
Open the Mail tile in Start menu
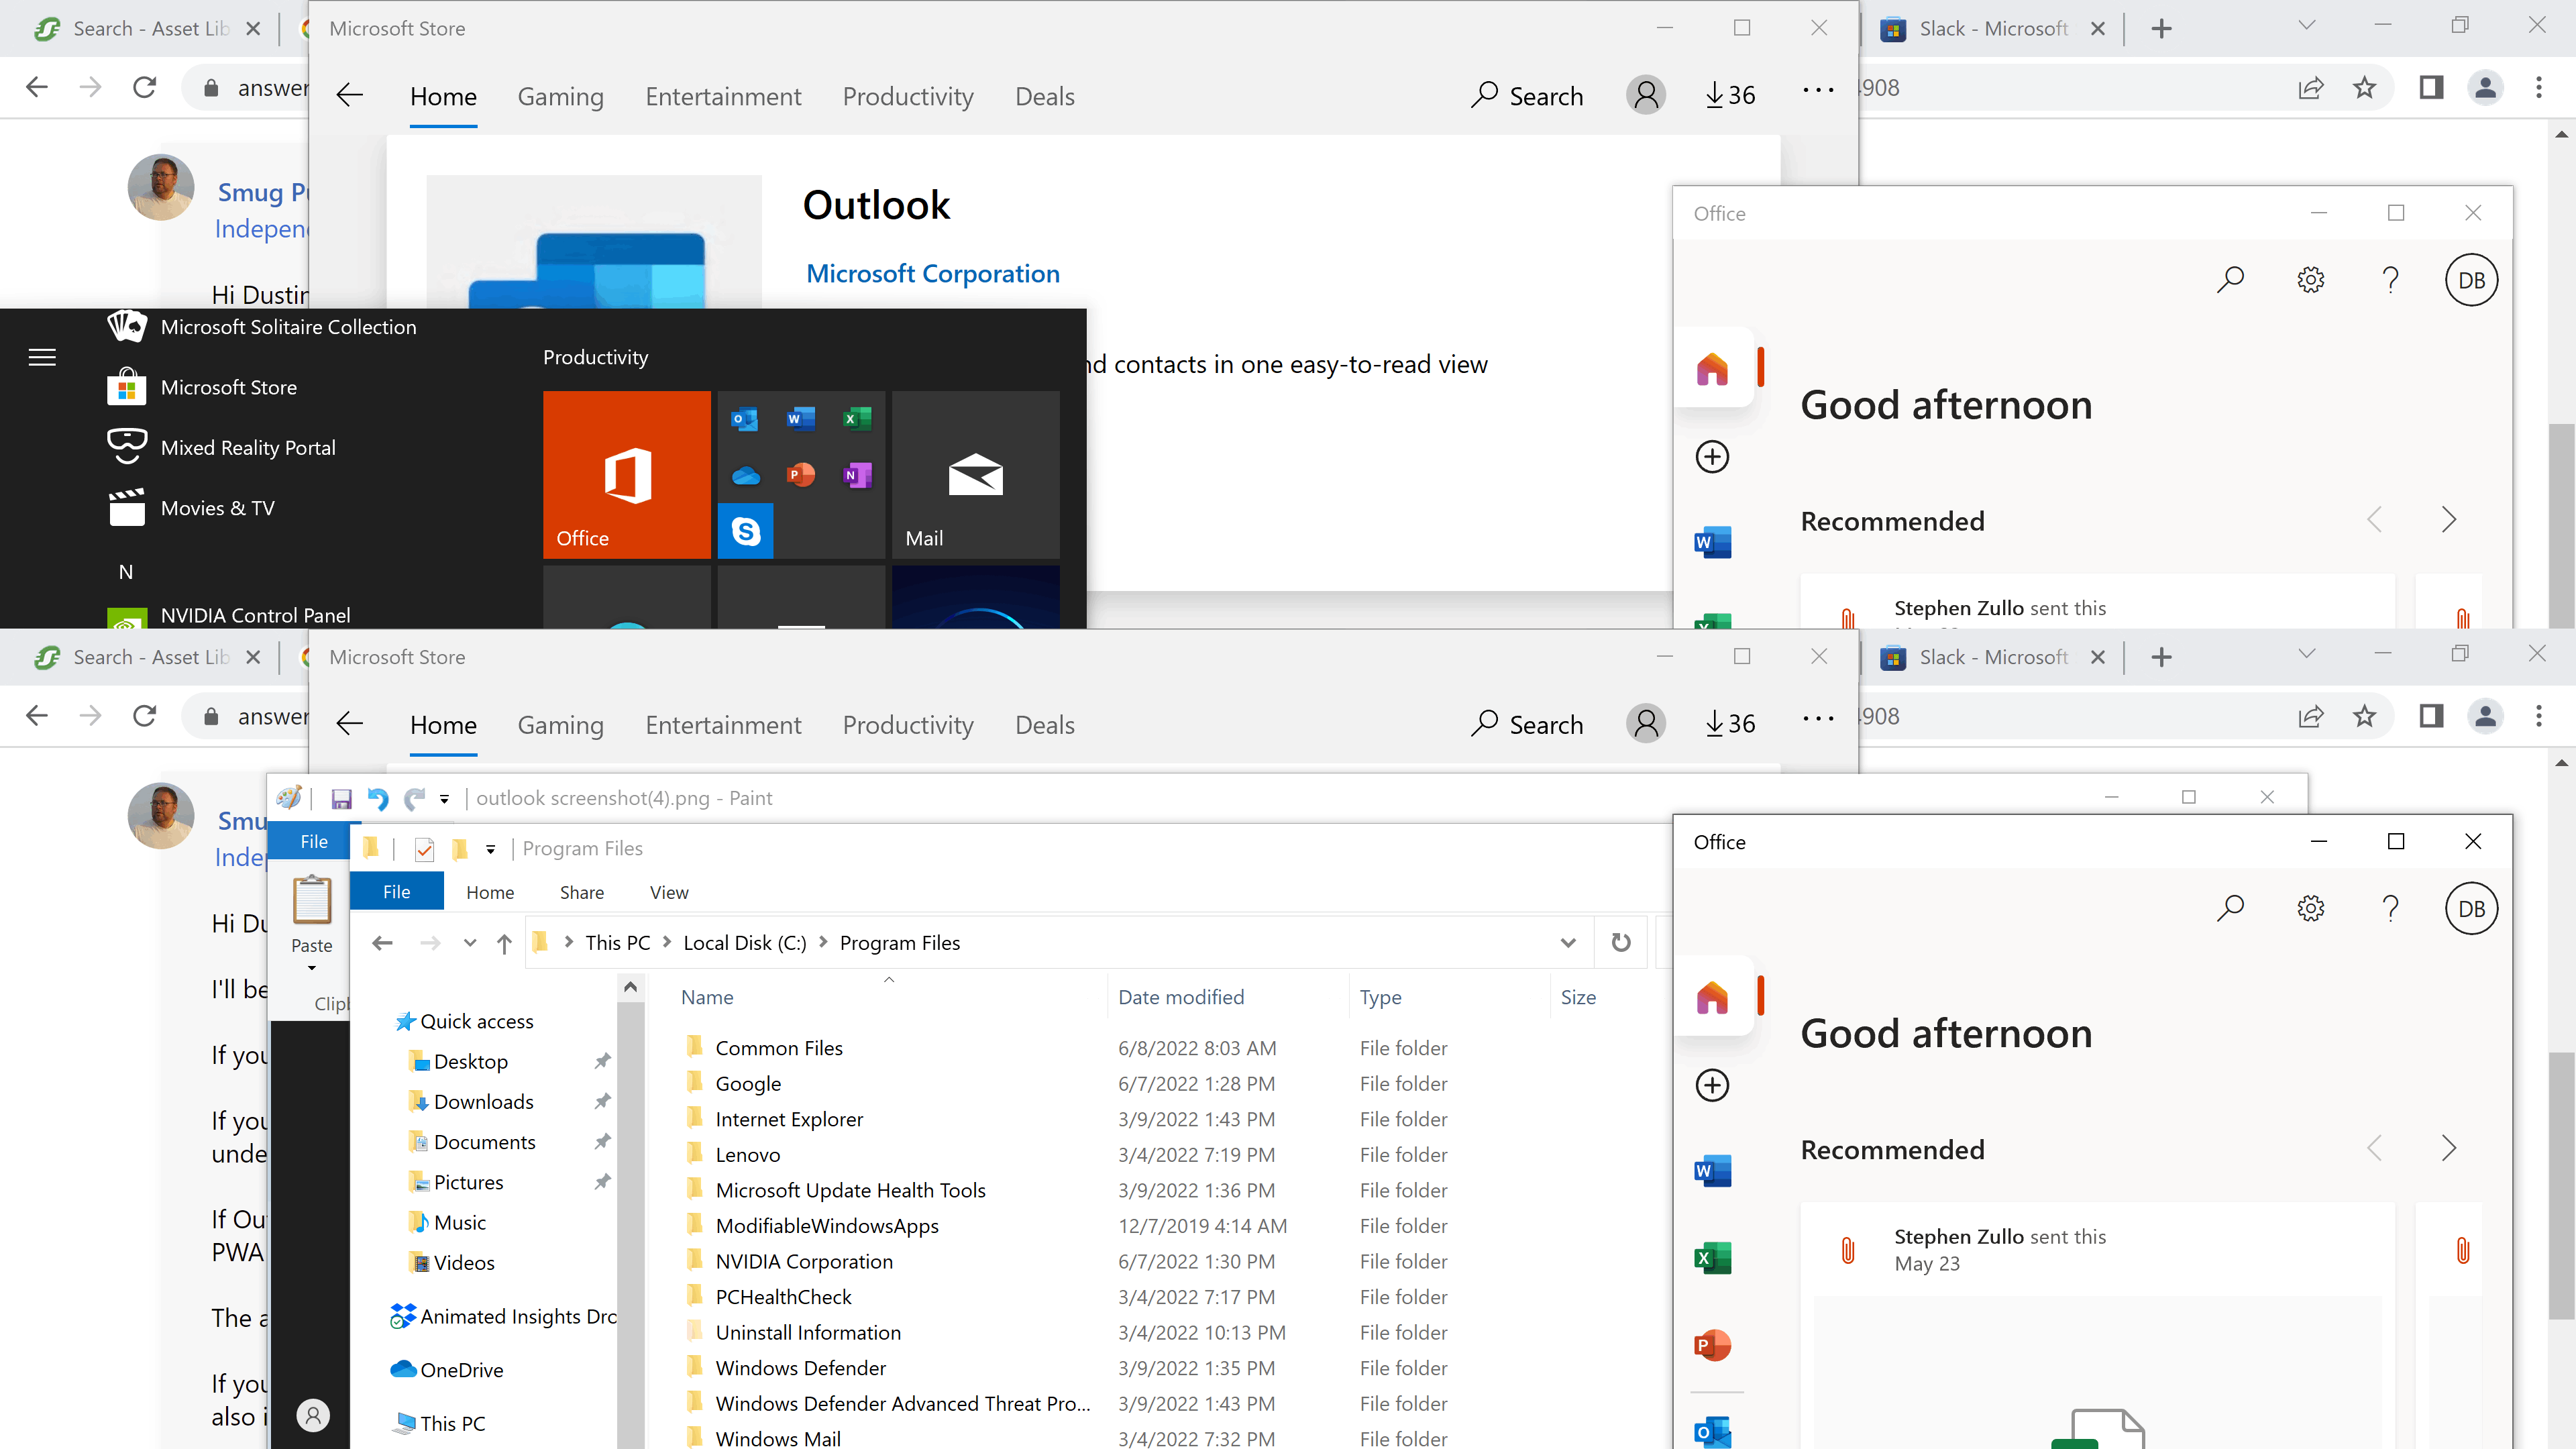[x=976, y=475]
